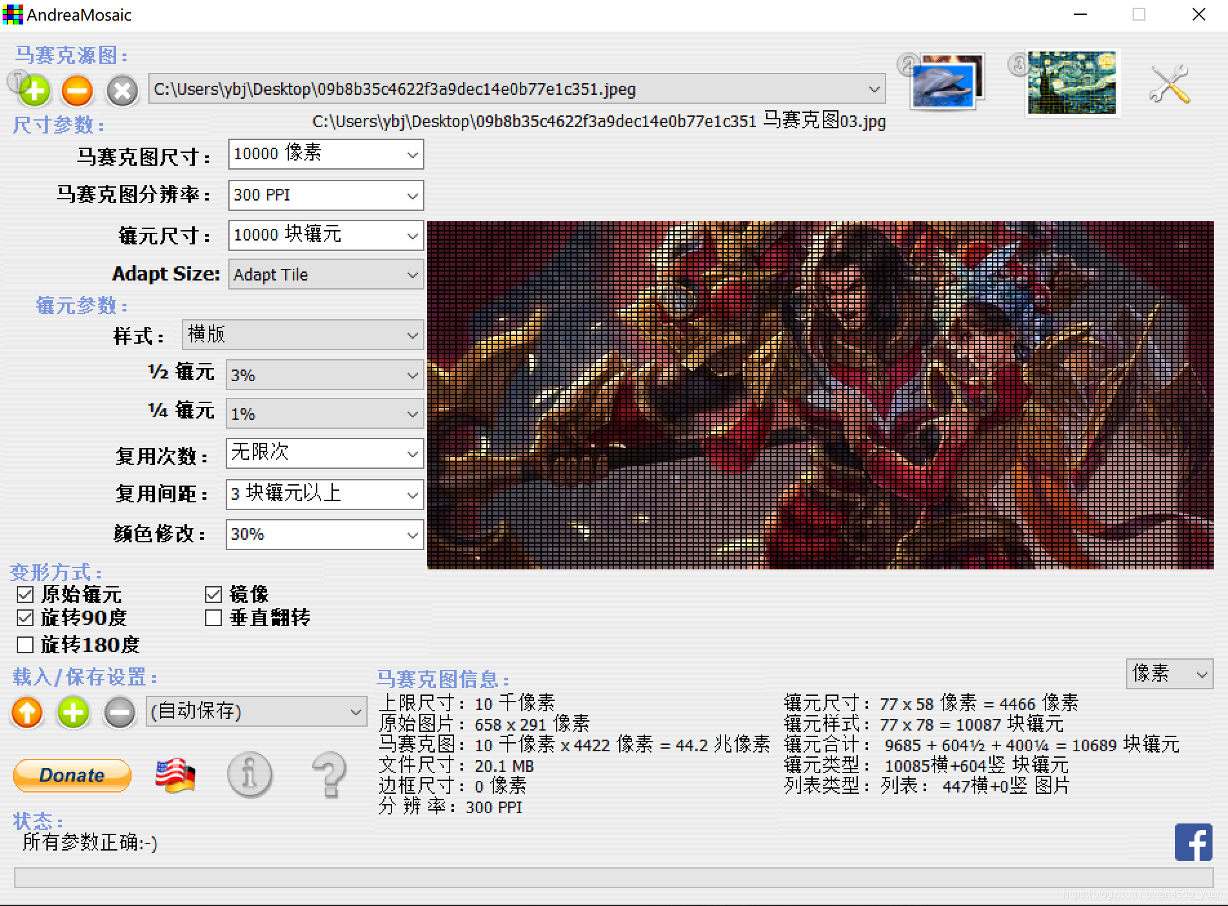Click the AndreaMosaic title bar app icon

point(12,14)
